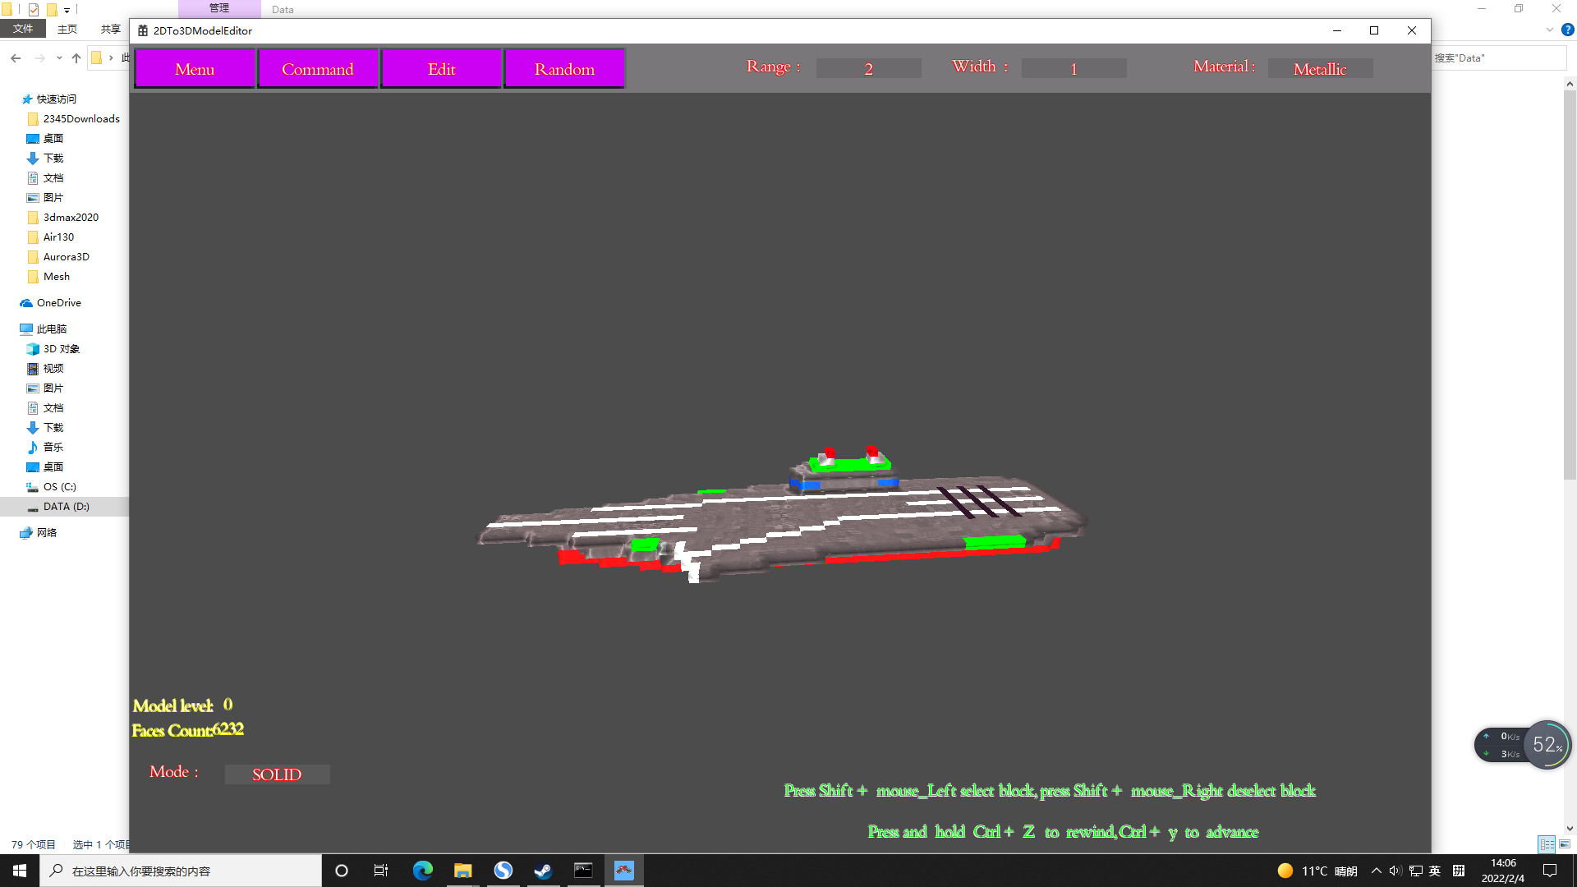Click the properties checkmark icon in quick access toolbar
Image resolution: width=1577 pixels, height=887 pixels.
click(33, 9)
